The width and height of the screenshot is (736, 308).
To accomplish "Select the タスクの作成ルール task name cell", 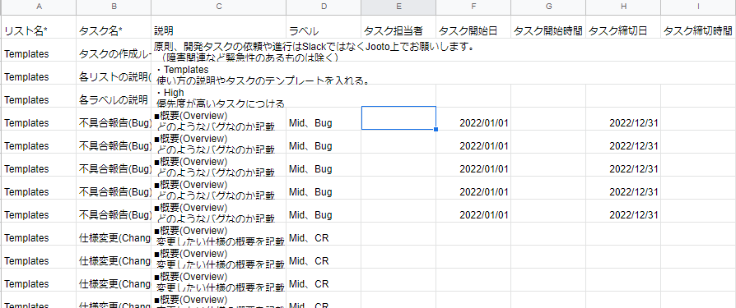I will [114, 49].
